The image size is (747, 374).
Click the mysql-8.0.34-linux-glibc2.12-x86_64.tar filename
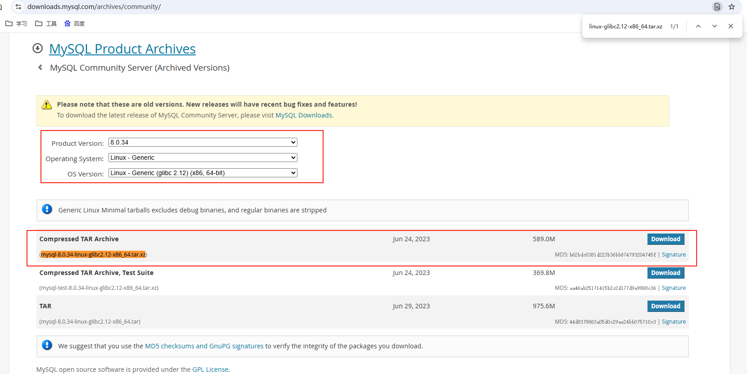90,322
